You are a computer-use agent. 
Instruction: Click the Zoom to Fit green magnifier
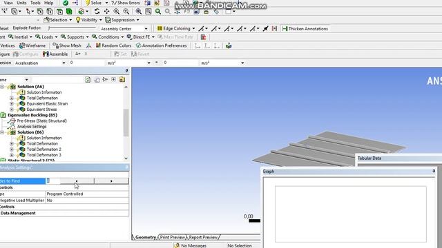click(158, 11)
